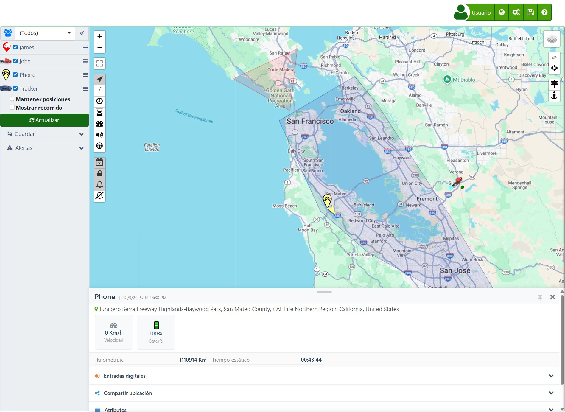Screen dimensions: 565x412
Task: Click the sound speaker icon
Action: click(x=99, y=135)
